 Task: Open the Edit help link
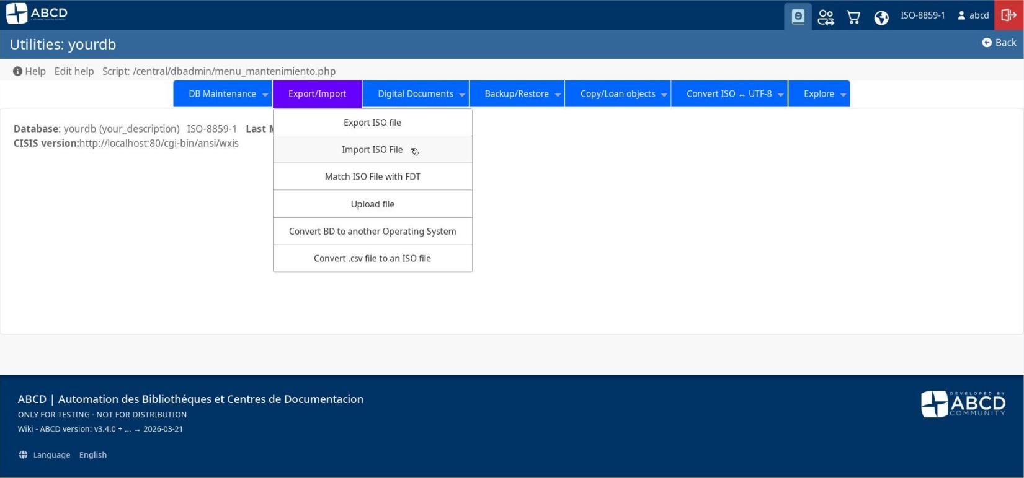74,71
